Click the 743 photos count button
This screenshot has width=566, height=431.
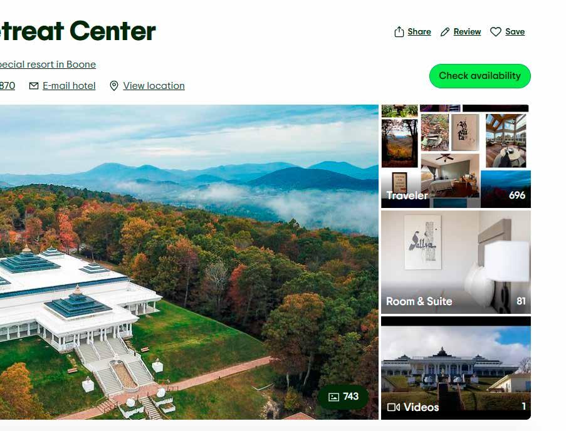pyautogui.click(x=343, y=397)
